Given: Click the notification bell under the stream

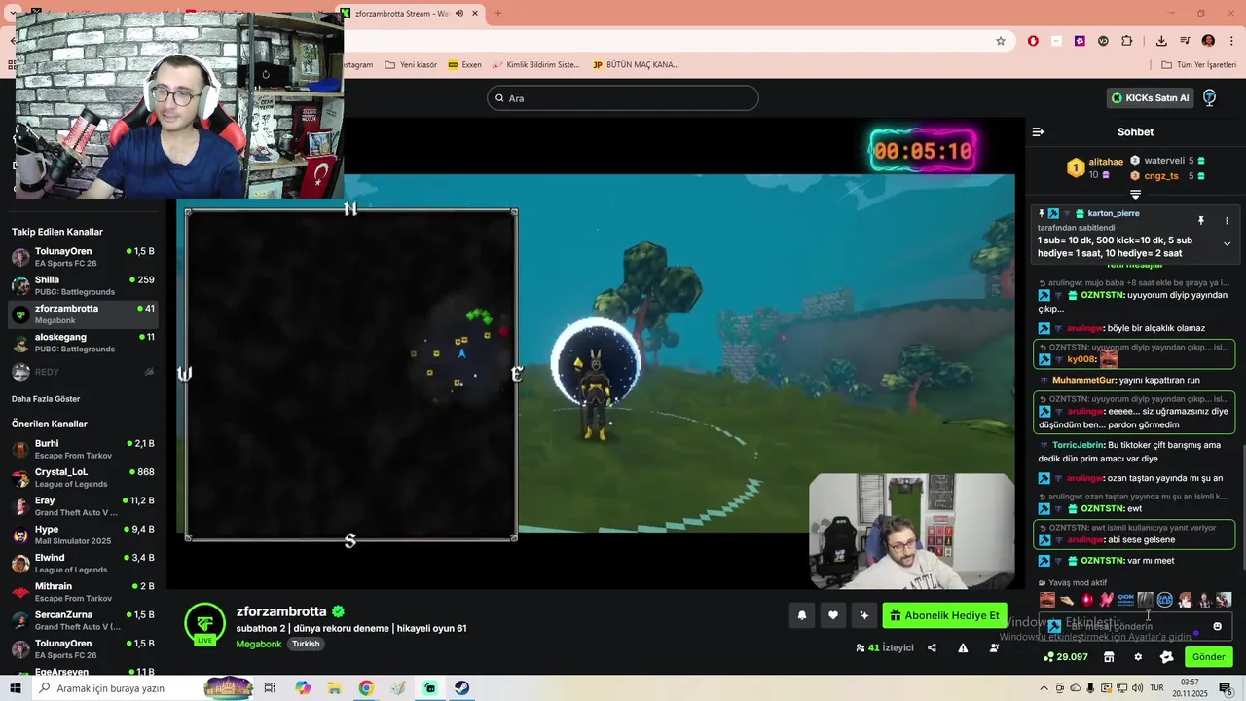Looking at the screenshot, I should pyautogui.click(x=802, y=615).
